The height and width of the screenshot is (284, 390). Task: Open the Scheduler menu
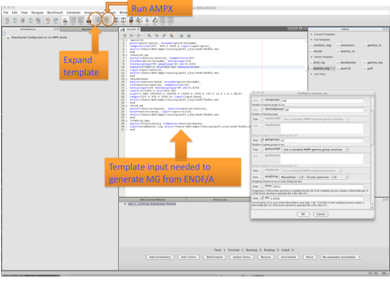pos(74,13)
